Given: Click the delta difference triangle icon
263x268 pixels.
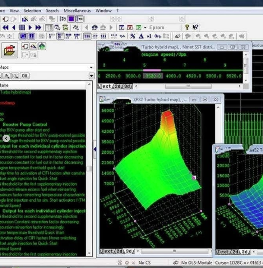Looking at the screenshot, I should [x=141, y=36].
